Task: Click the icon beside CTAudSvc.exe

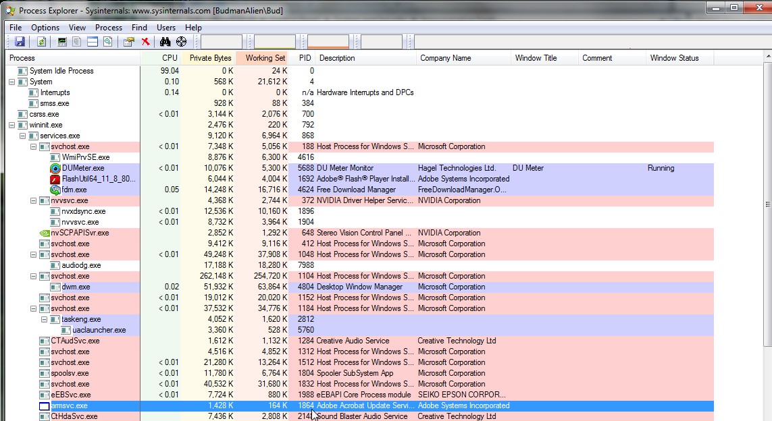Action: pyautogui.click(x=45, y=341)
